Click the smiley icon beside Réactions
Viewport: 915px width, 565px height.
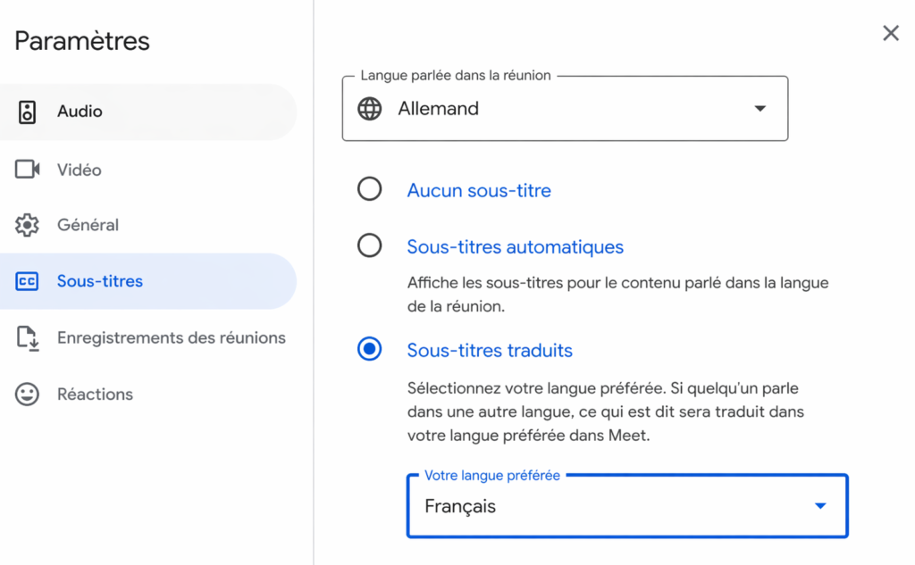(28, 395)
